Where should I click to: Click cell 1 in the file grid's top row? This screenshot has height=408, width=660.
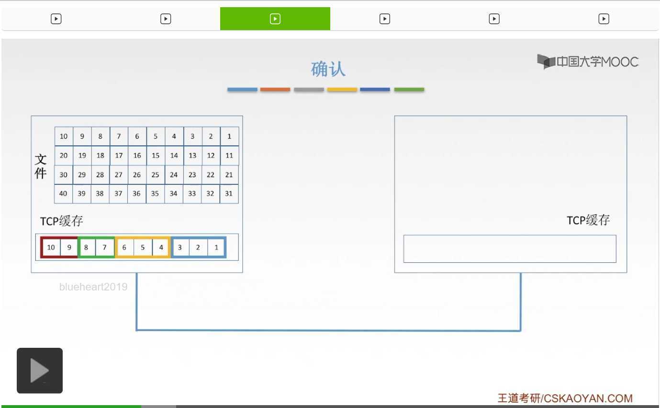229,136
